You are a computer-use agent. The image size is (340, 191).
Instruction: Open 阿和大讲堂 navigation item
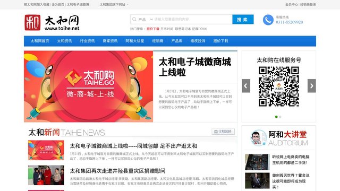tap(135, 41)
